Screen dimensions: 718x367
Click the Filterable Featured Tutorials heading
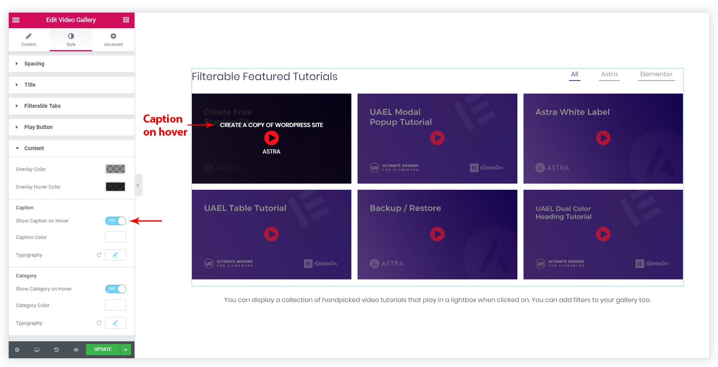265,77
